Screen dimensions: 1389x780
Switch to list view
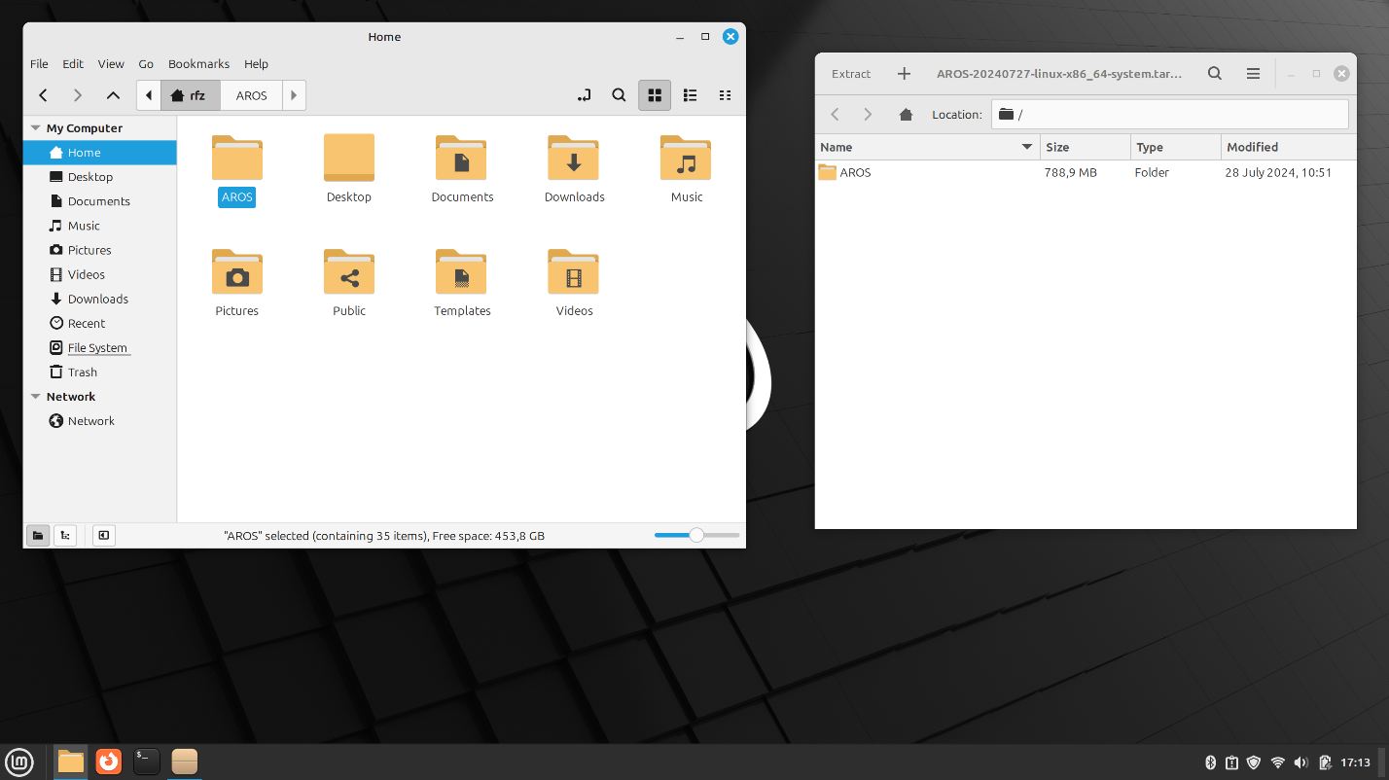pos(690,95)
